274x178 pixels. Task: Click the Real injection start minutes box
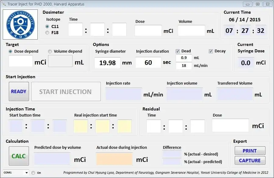coord(103,126)
